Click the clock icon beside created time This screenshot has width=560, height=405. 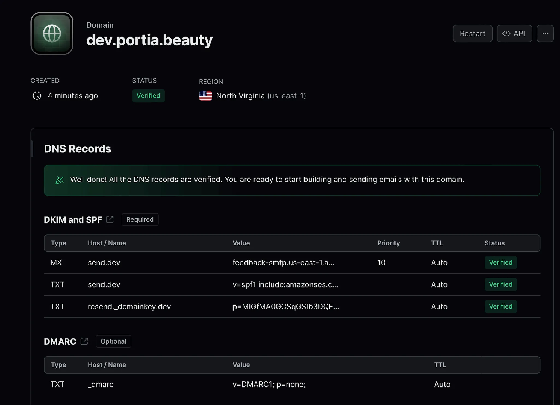pyautogui.click(x=37, y=96)
